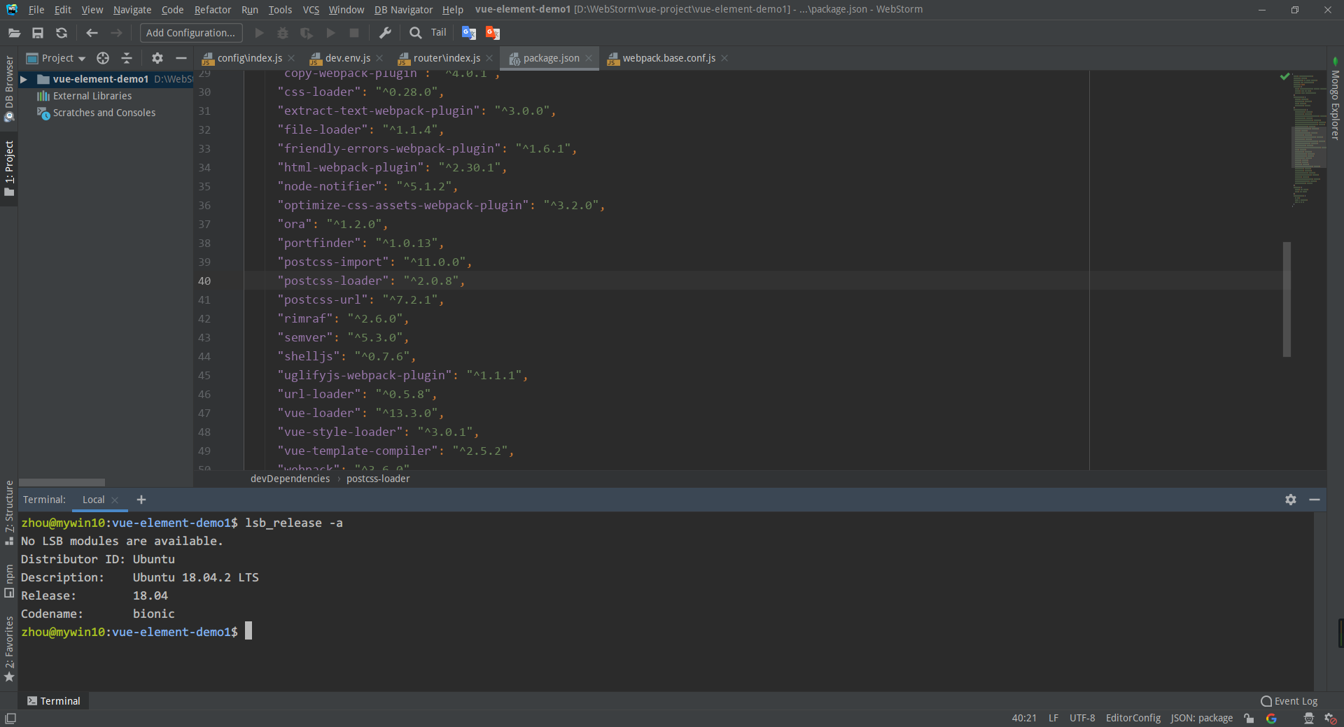1344x727 pixels.
Task: Expand the vue-element-demo1 project node
Action: coord(24,79)
